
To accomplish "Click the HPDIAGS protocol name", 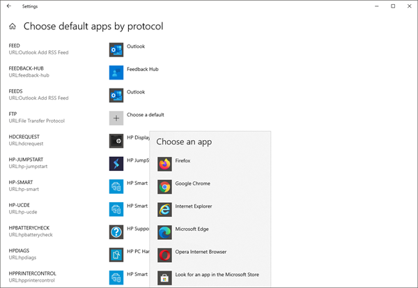I will [19, 250].
